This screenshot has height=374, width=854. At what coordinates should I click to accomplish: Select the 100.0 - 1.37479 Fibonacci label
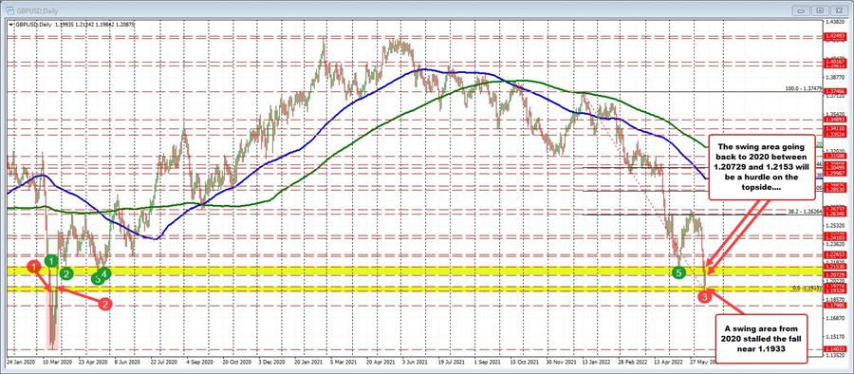pos(803,87)
